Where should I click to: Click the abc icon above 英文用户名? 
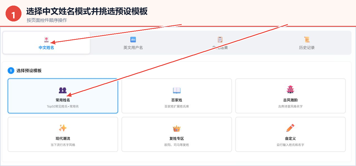133,40
